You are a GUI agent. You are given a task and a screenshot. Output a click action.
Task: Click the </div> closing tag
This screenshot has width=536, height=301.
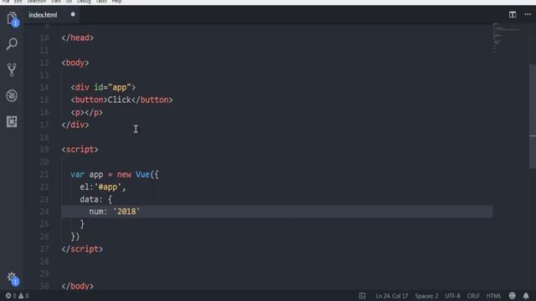point(75,125)
